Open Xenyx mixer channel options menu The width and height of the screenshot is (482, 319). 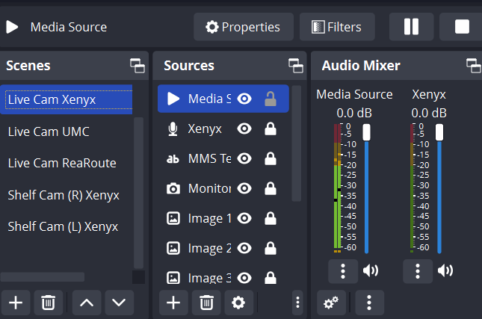[418, 270]
